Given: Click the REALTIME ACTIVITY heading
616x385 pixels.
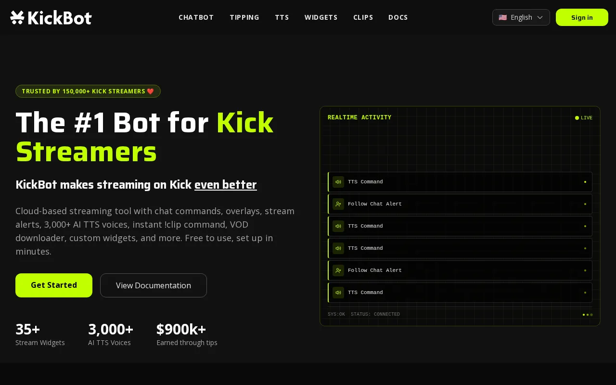Looking at the screenshot, I should pos(359,117).
